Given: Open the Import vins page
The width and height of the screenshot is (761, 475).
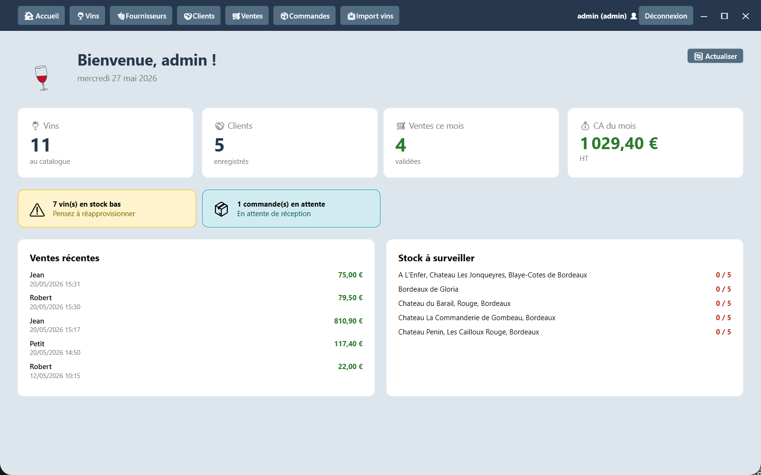Looking at the screenshot, I should pyautogui.click(x=370, y=16).
